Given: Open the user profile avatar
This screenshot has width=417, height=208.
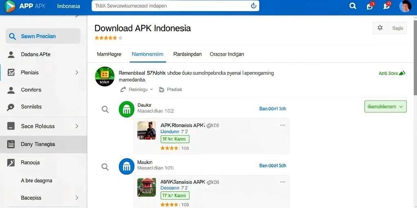Looking at the screenshot, I should click(405, 6).
